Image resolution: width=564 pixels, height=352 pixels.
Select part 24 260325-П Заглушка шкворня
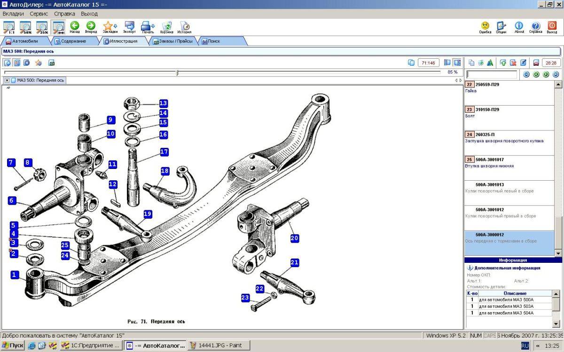pos(509,143)
